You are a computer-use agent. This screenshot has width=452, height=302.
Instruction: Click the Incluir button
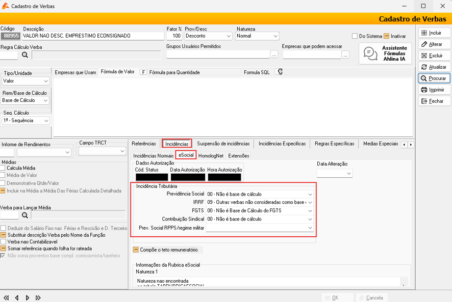pyautogui.click(x=434, y=33)
